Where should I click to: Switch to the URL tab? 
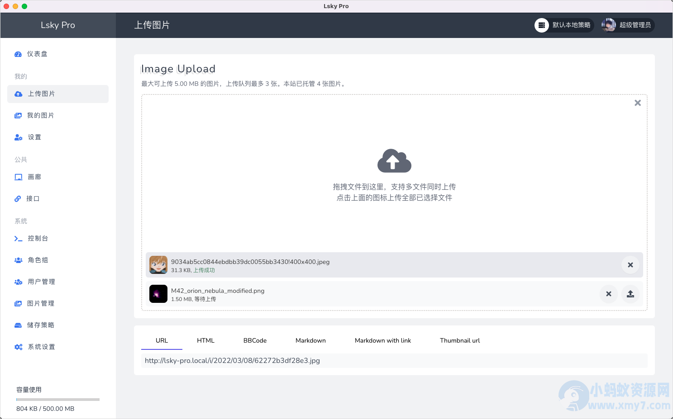click(162, 341)
